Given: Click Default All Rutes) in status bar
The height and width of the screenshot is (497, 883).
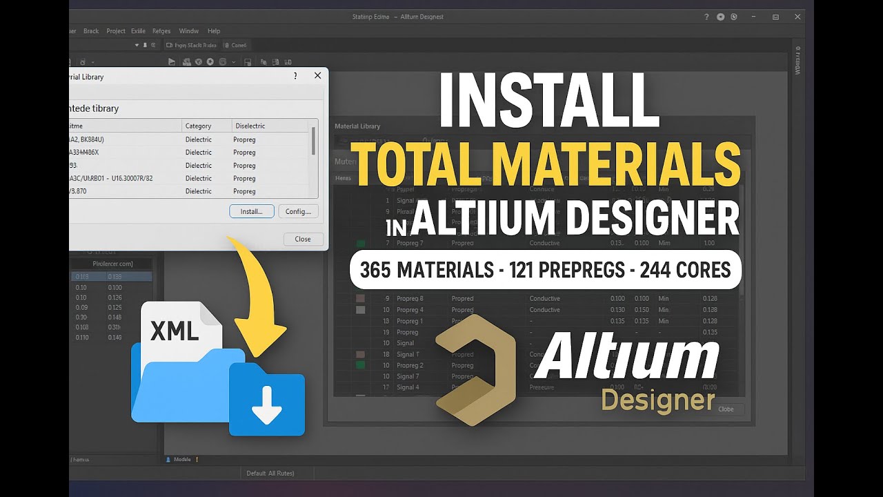Looking at the screenshot, I should (270, 473).
